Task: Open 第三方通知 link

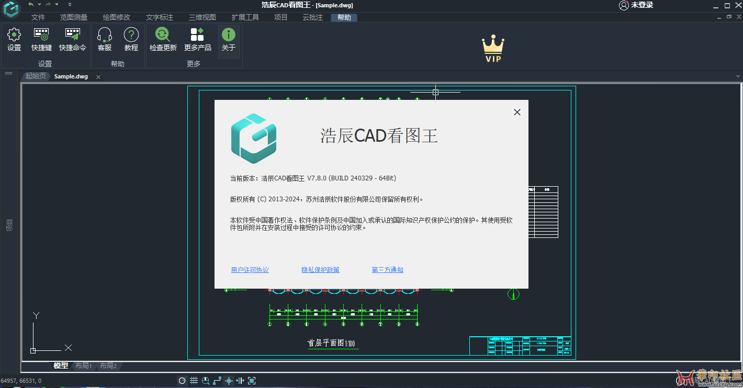Action: click(388, 270)
